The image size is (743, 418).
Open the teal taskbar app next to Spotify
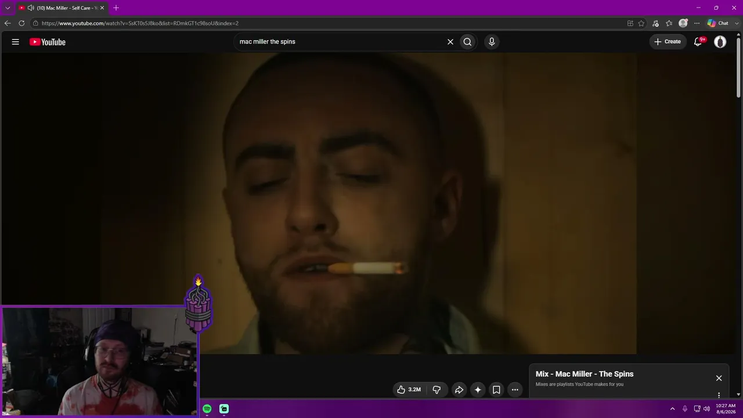[x=224, y=409]
